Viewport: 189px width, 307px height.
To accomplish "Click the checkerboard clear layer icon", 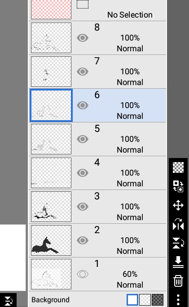I will coord(178,167).
